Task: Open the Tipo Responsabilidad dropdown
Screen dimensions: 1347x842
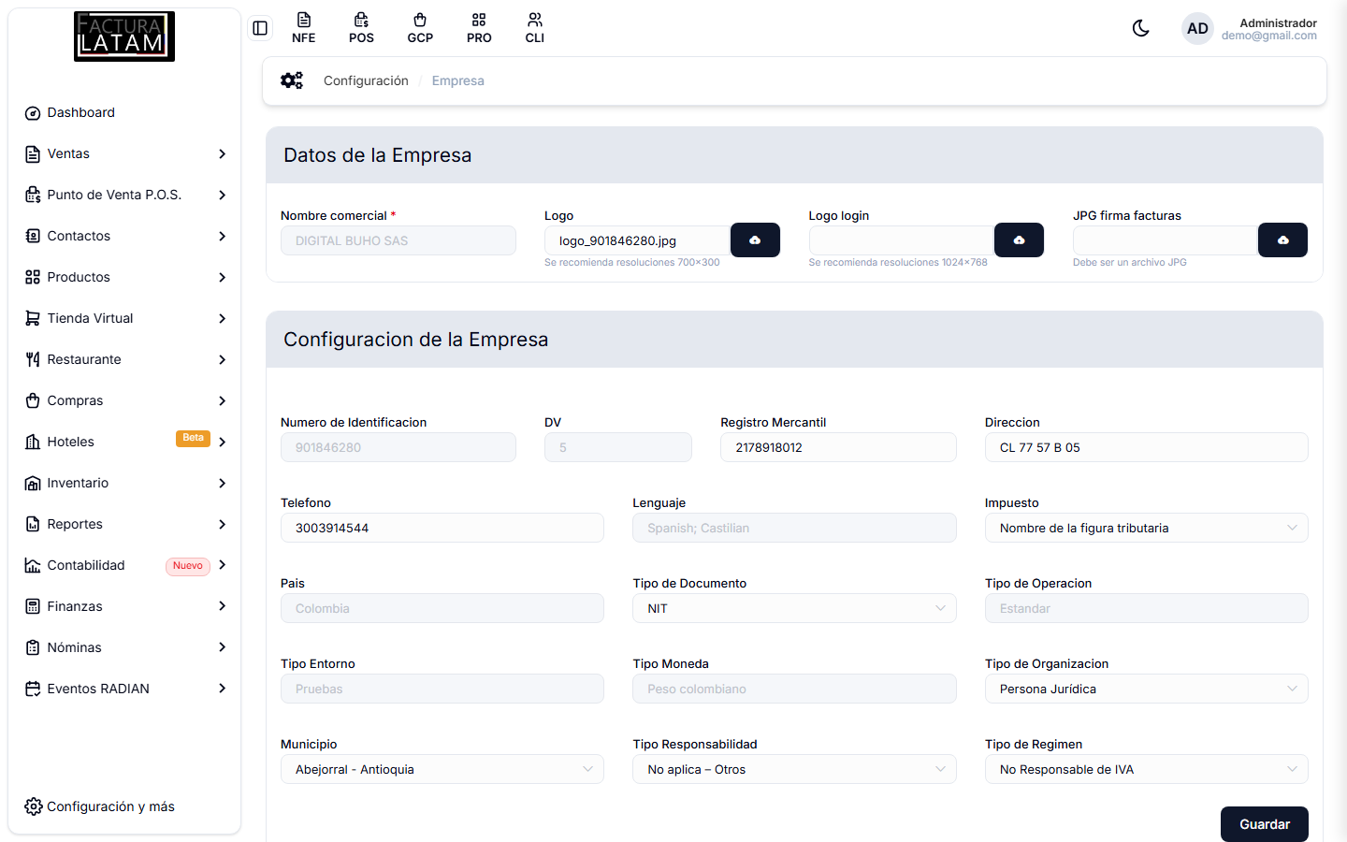Action: [794, 769]
